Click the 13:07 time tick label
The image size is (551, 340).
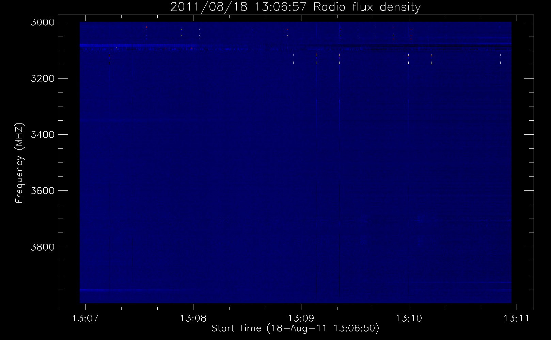point(85,318)
